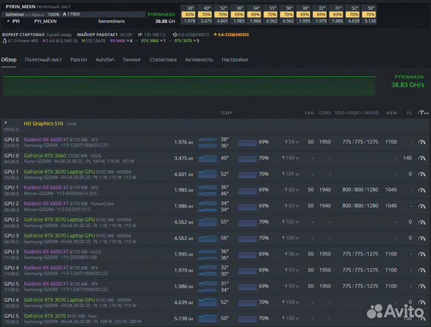
Task: Open the Полетный лист tab
Action: click(x=43, y=60)
